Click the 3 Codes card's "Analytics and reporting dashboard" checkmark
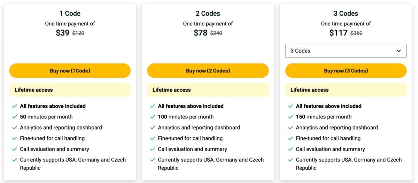The image size is (418, 183). pos(291,128)
